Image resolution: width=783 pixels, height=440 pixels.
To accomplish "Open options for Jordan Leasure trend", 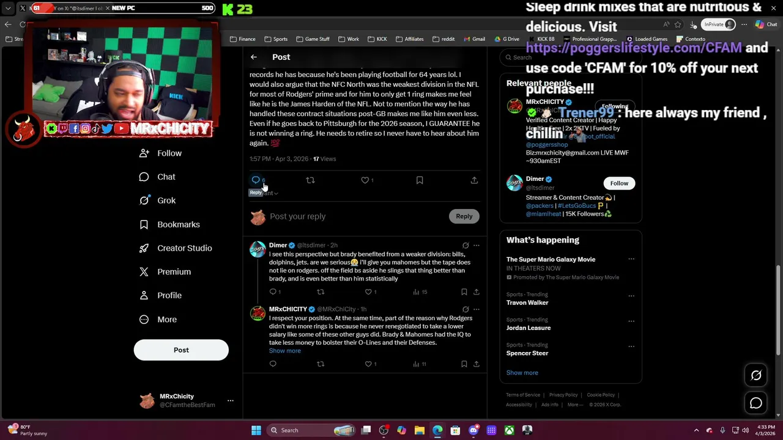I will [631, 320].
